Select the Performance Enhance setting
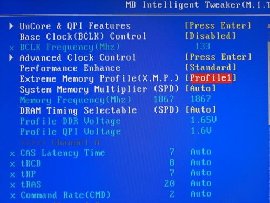The width and height of the screenshot is (270, 203). tap(70, 68)
